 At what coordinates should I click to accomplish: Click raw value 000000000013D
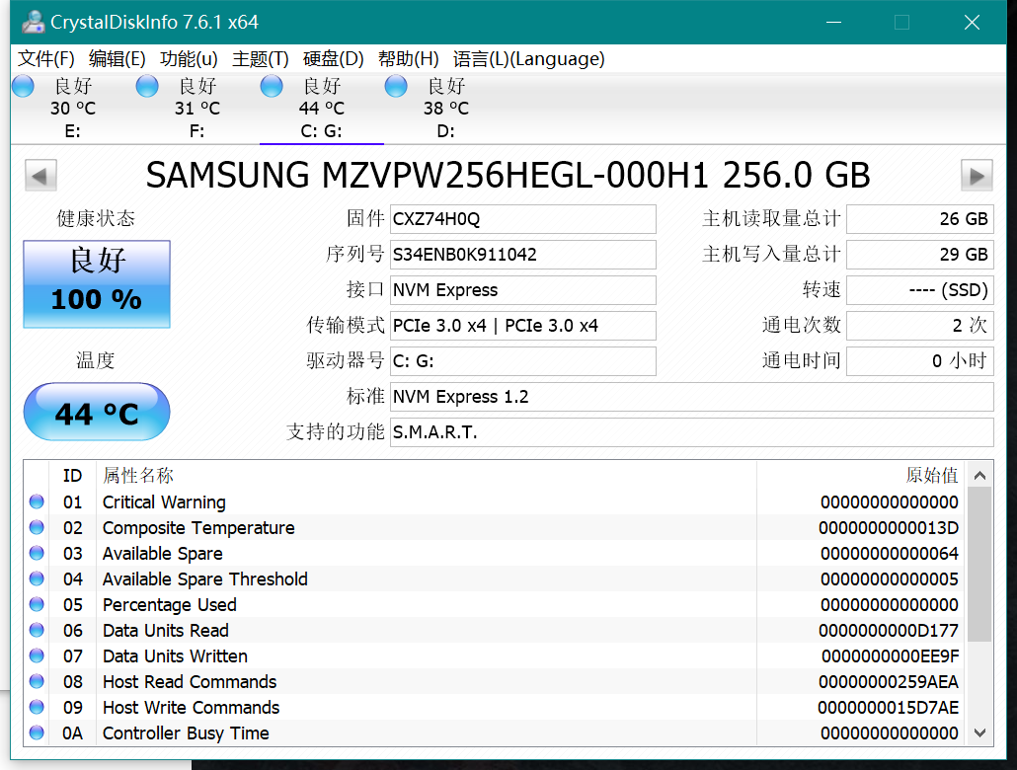click(x=889, y=528)
